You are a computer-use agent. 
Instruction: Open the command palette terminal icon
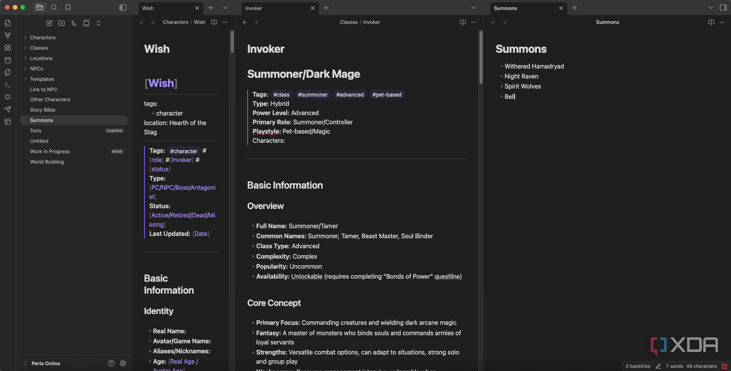click(x=7, y=85)
